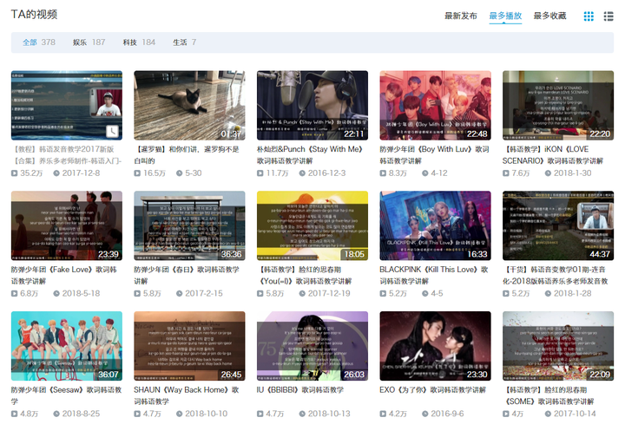Click TA的视频 section heading
This screenshot has height=424, width=625.
pos(34,15)
